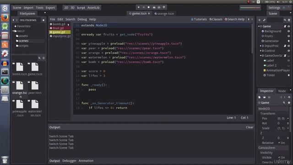Image resolution: width=293 pixels, height=165 pixels.
Task: Open Ubuntu dash search
Action: [x=5, y=9]
